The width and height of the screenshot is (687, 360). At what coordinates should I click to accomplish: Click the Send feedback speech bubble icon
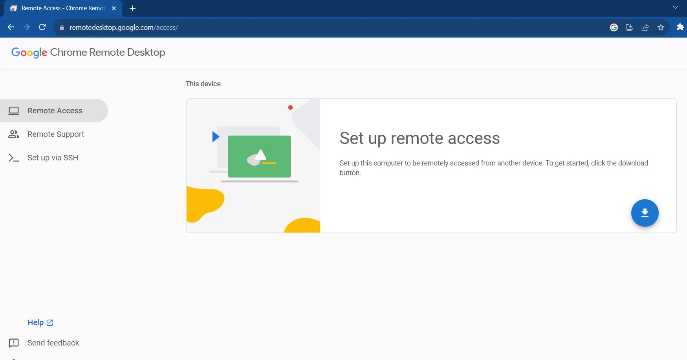pyautogui.click(x=14, y=343)
